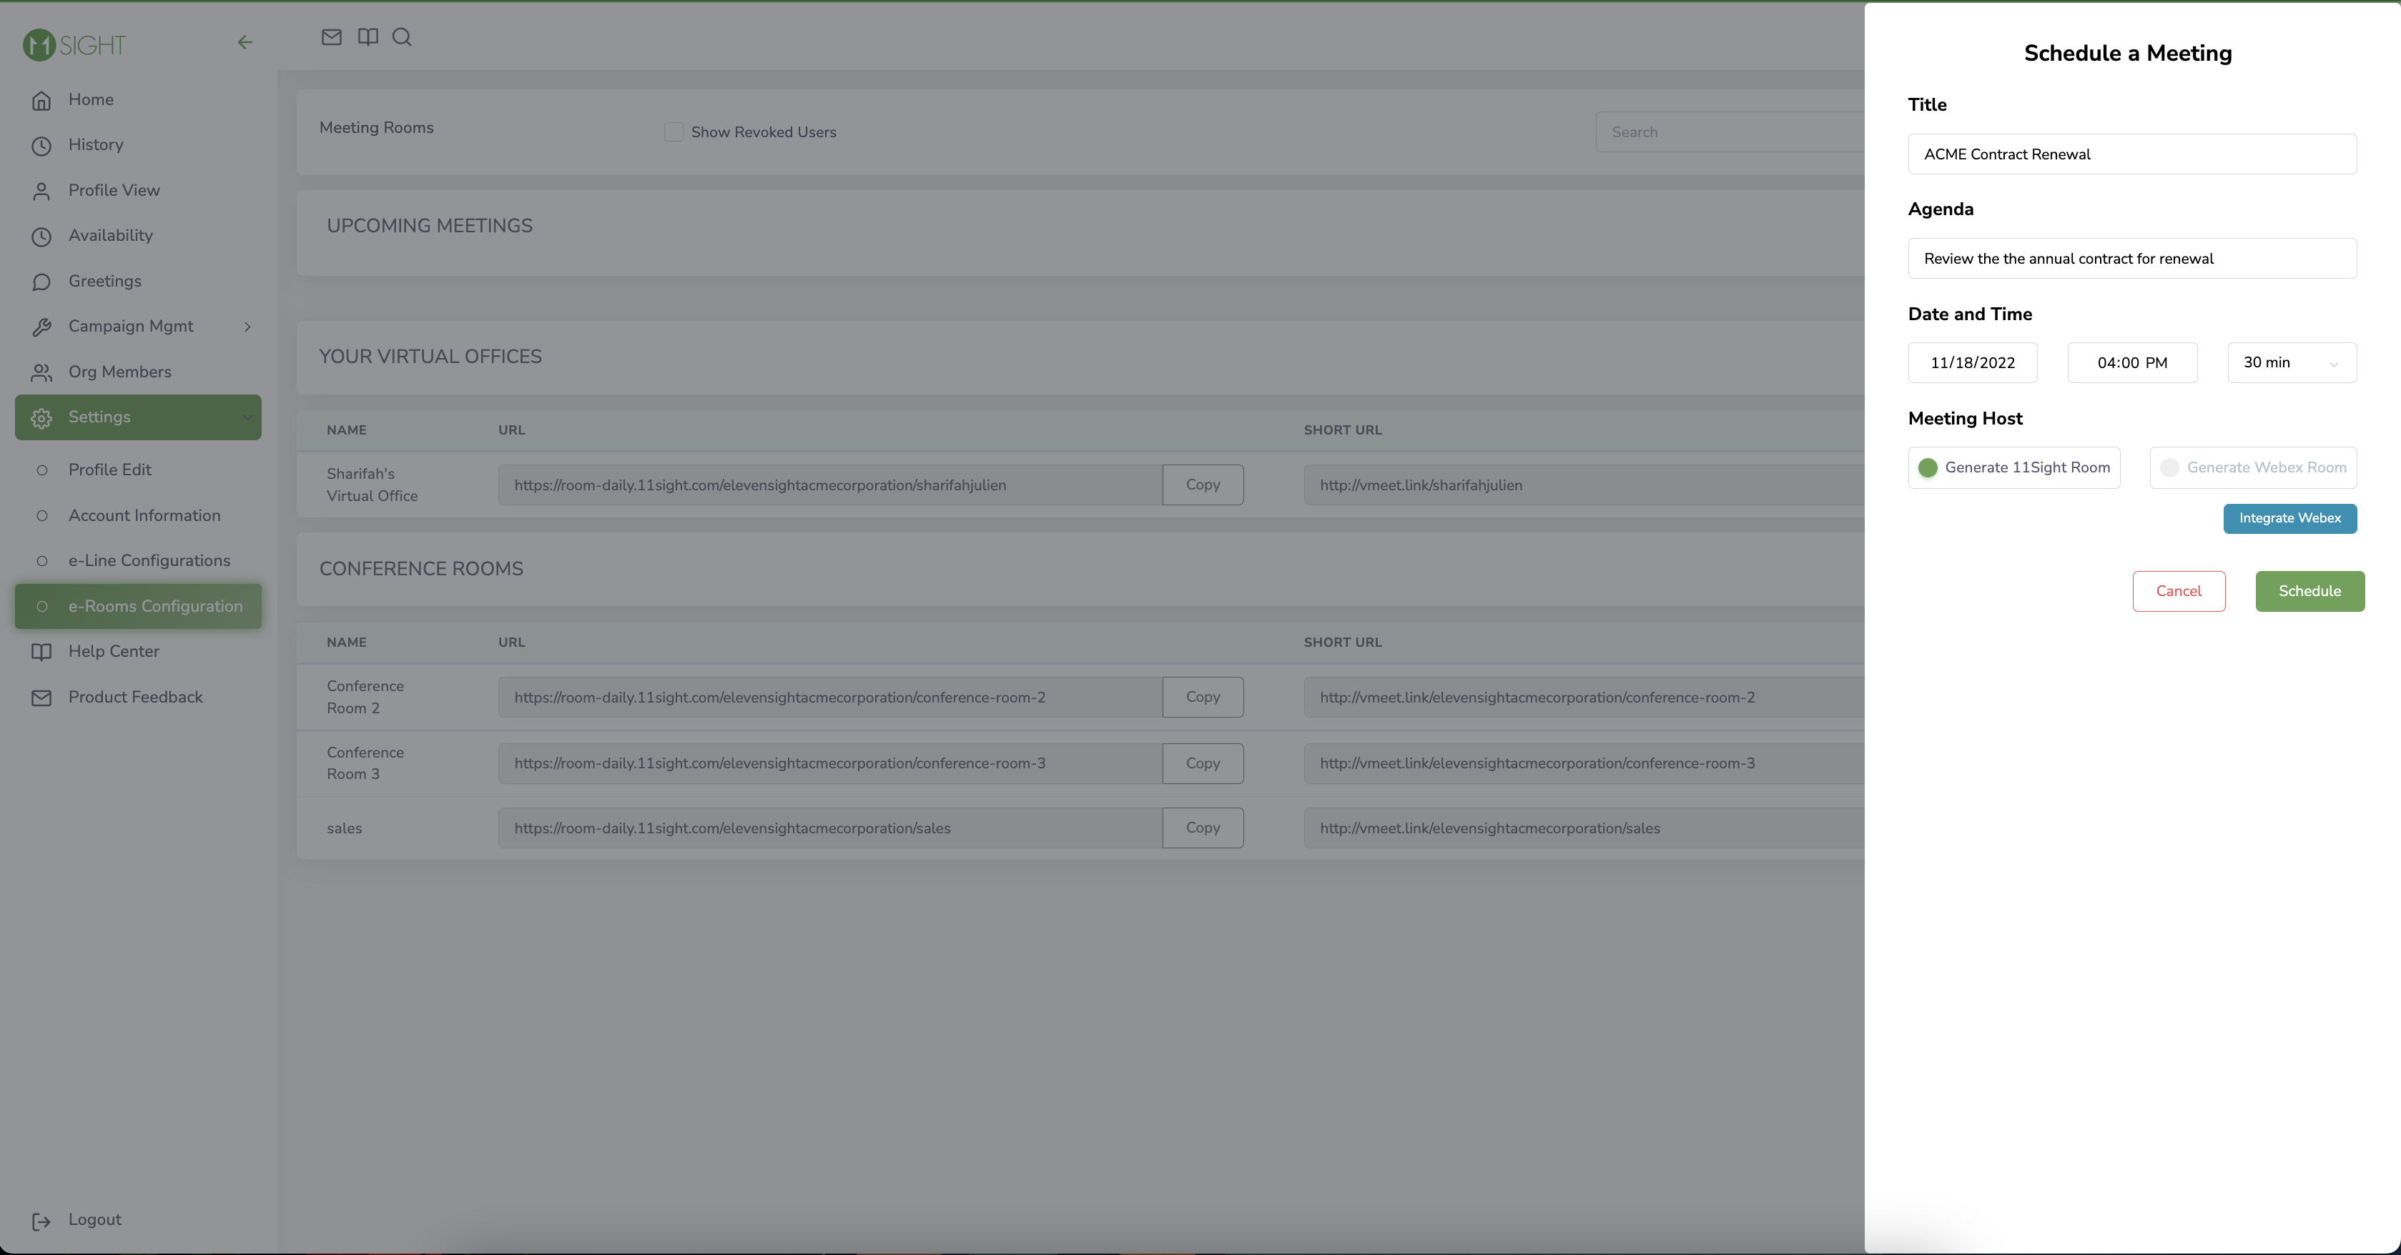This screenshot has height=1255, width=2401.
Task: Select the e-Line Configurations bullet
Action: (x=42, y=561)
